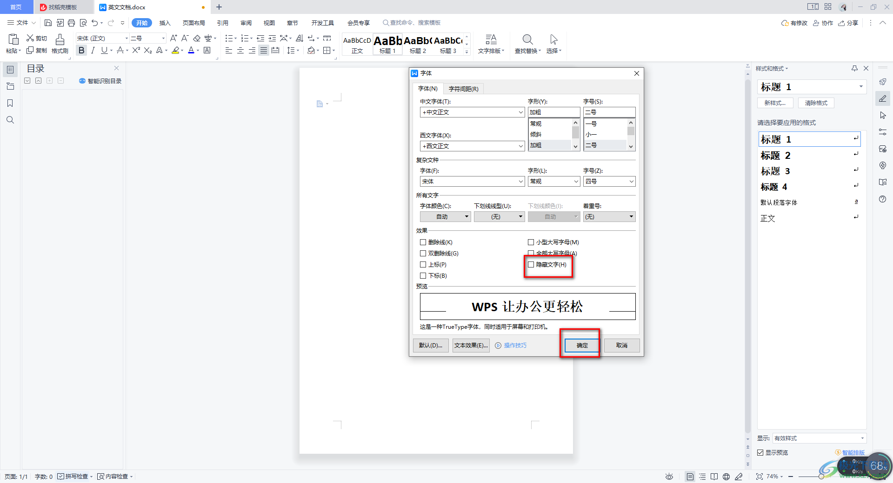Open the Show: 有效样式 dropdown

click(x=819, y=438)
